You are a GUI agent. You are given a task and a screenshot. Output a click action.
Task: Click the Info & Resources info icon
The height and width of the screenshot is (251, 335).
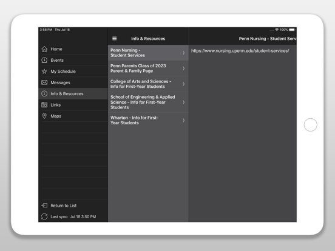44,94
